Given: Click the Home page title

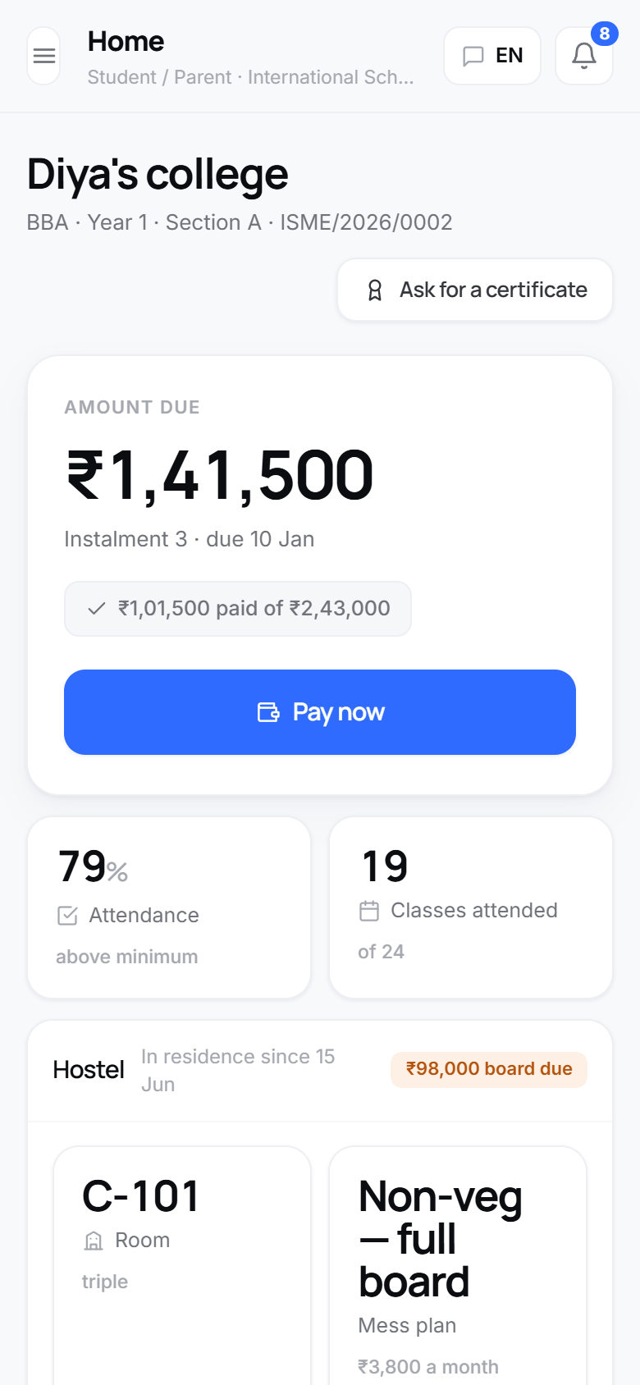Looking at the screenshot, I should click(126, 41).
